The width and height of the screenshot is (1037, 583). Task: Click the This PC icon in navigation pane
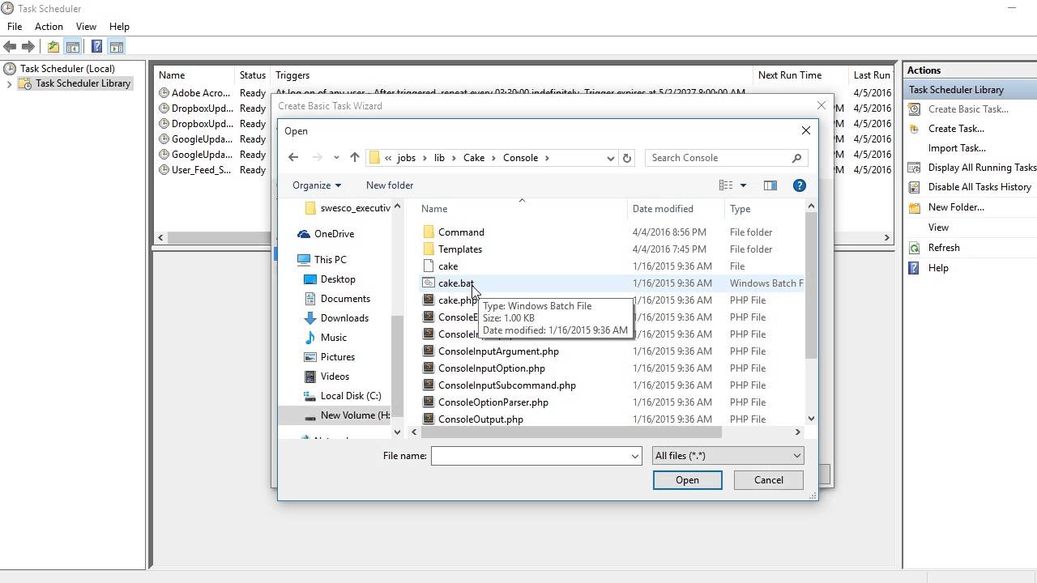pos(304,260)
